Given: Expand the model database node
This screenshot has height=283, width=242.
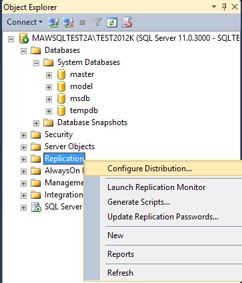Looking at the screenshot, I should (x=49, y=87).
